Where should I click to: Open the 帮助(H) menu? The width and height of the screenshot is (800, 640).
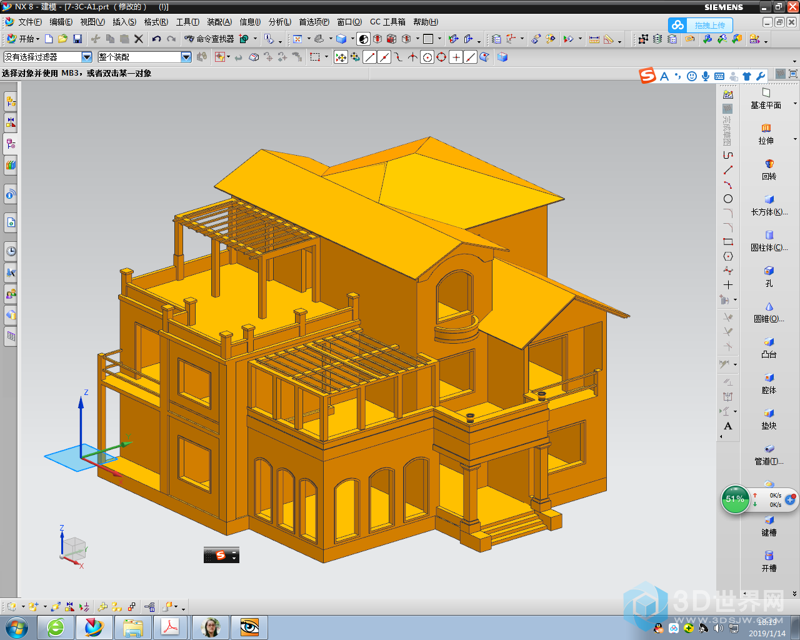(426, 22)
